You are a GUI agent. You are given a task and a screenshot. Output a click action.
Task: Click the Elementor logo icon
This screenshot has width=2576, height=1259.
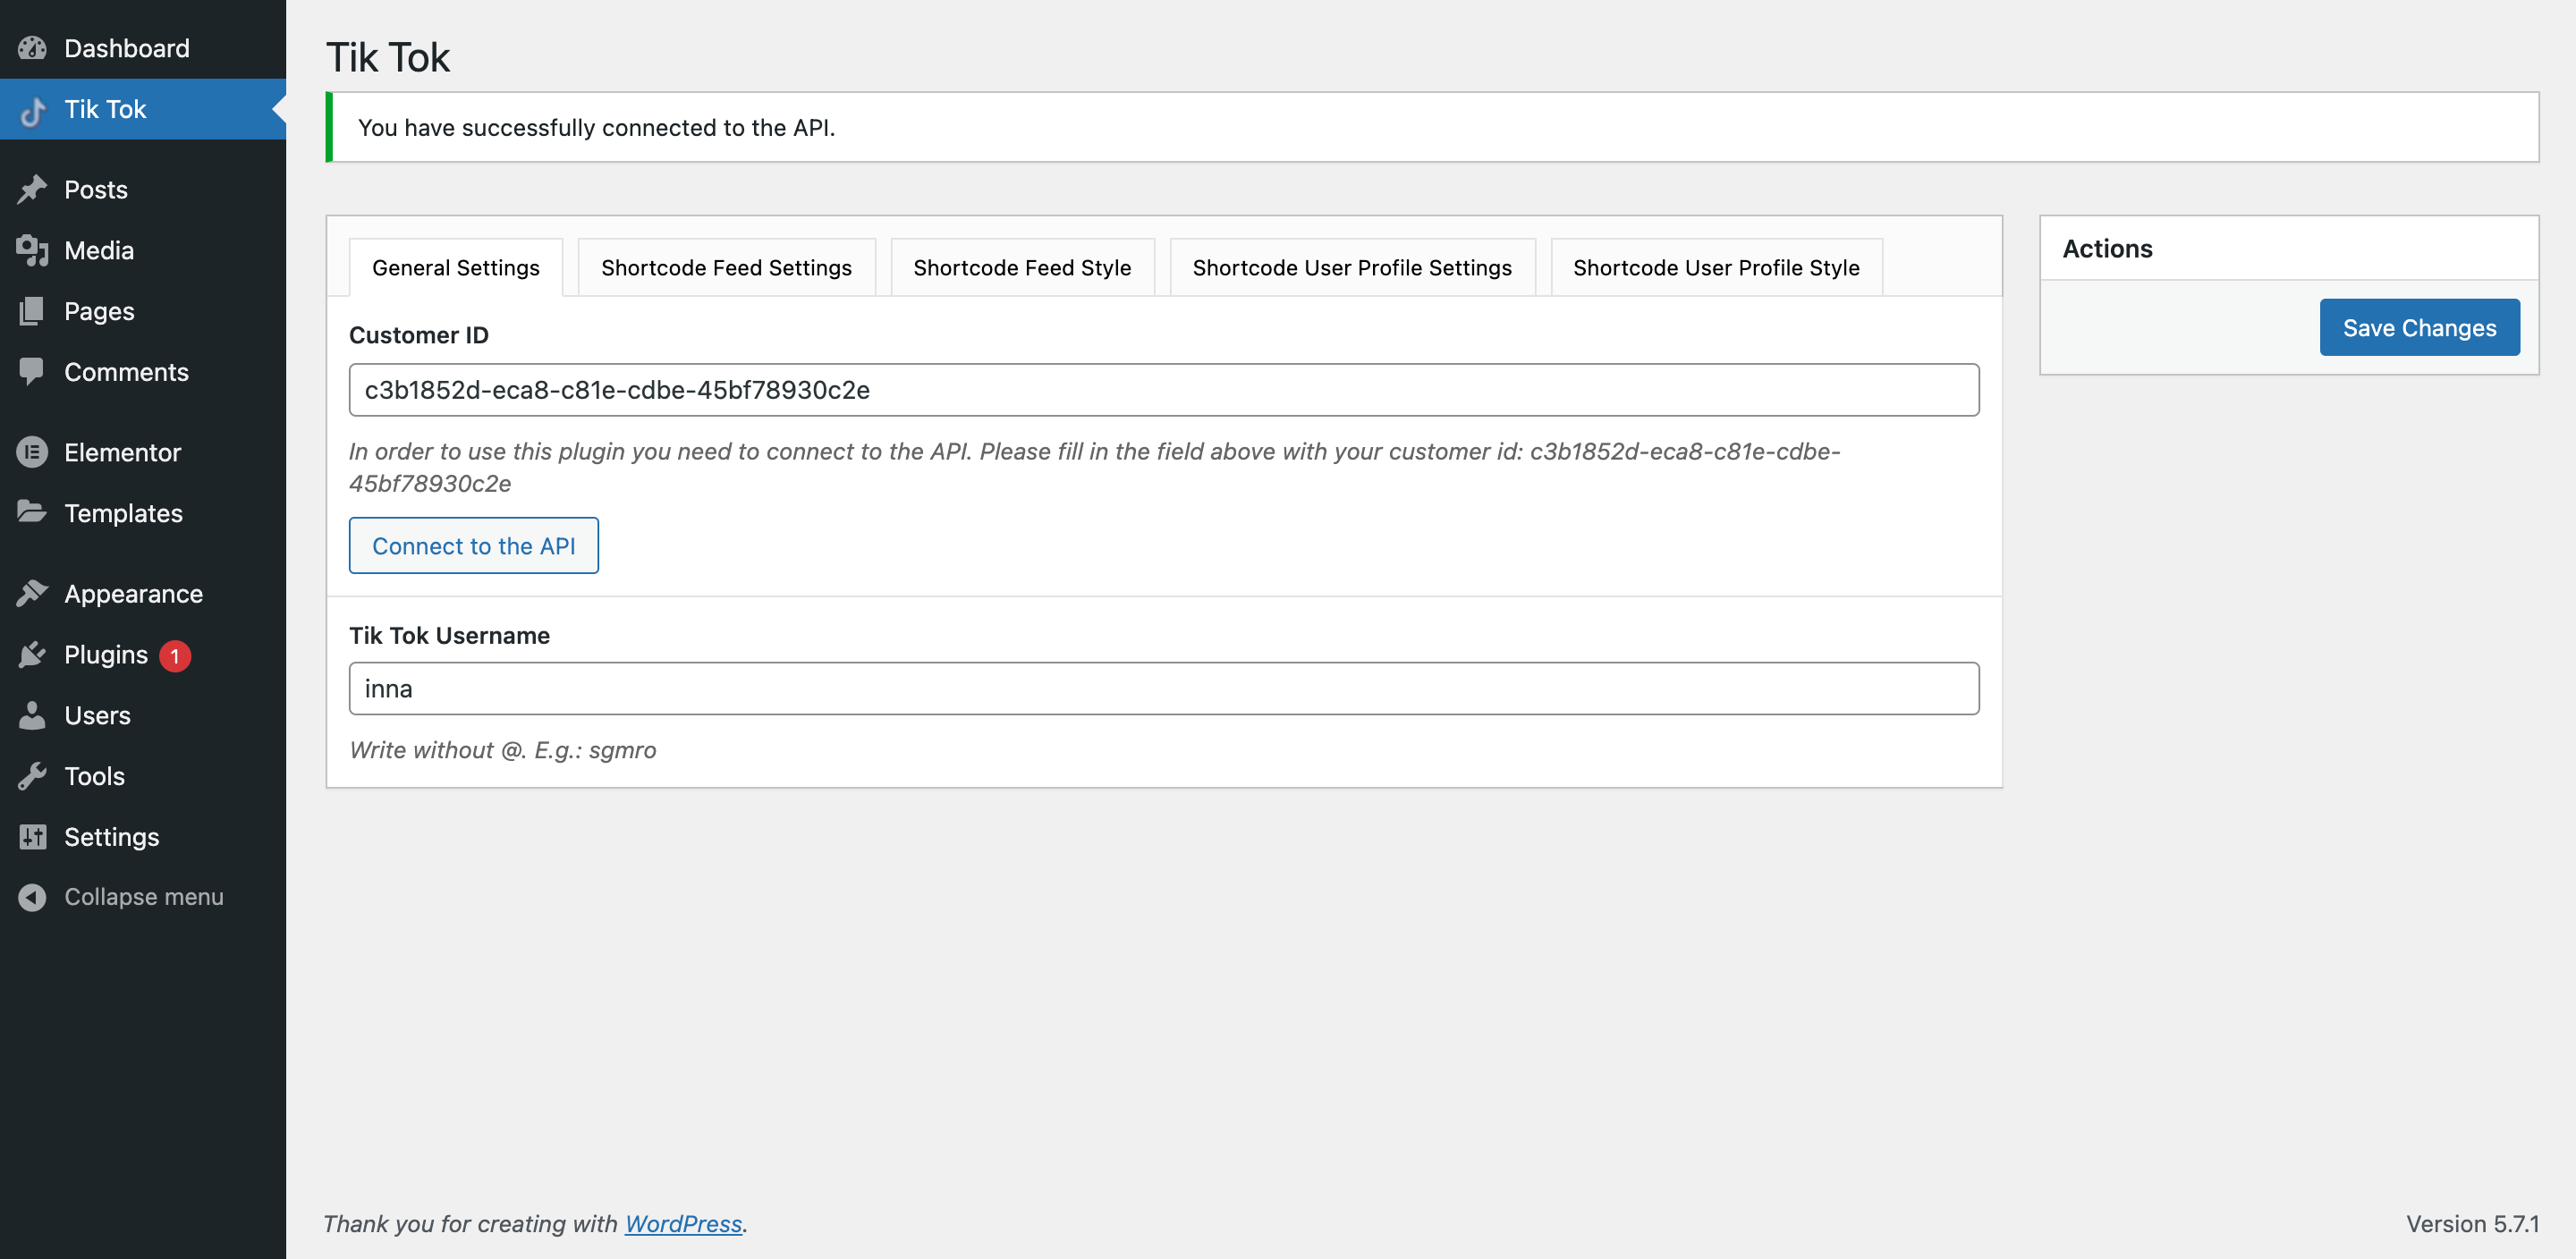[32, 452]
